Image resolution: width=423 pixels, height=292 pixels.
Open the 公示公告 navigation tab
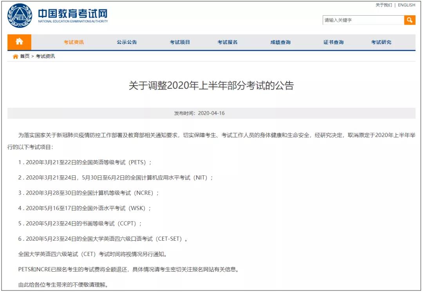tap(127, 42)
